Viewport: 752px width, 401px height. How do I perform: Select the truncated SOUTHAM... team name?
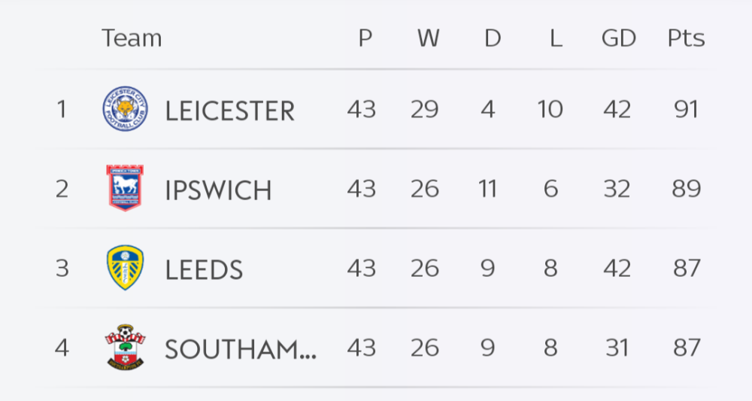click(240, 349)
